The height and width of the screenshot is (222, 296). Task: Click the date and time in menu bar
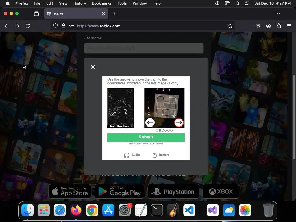[x=272, y=3]
